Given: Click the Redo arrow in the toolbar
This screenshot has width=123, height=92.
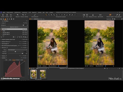Looking at the screenshot, I should coord(25,15).
